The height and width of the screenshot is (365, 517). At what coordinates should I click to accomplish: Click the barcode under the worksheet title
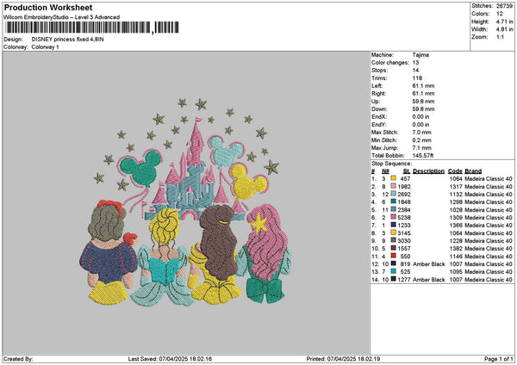pyautogui.click(x=92, y=28)
